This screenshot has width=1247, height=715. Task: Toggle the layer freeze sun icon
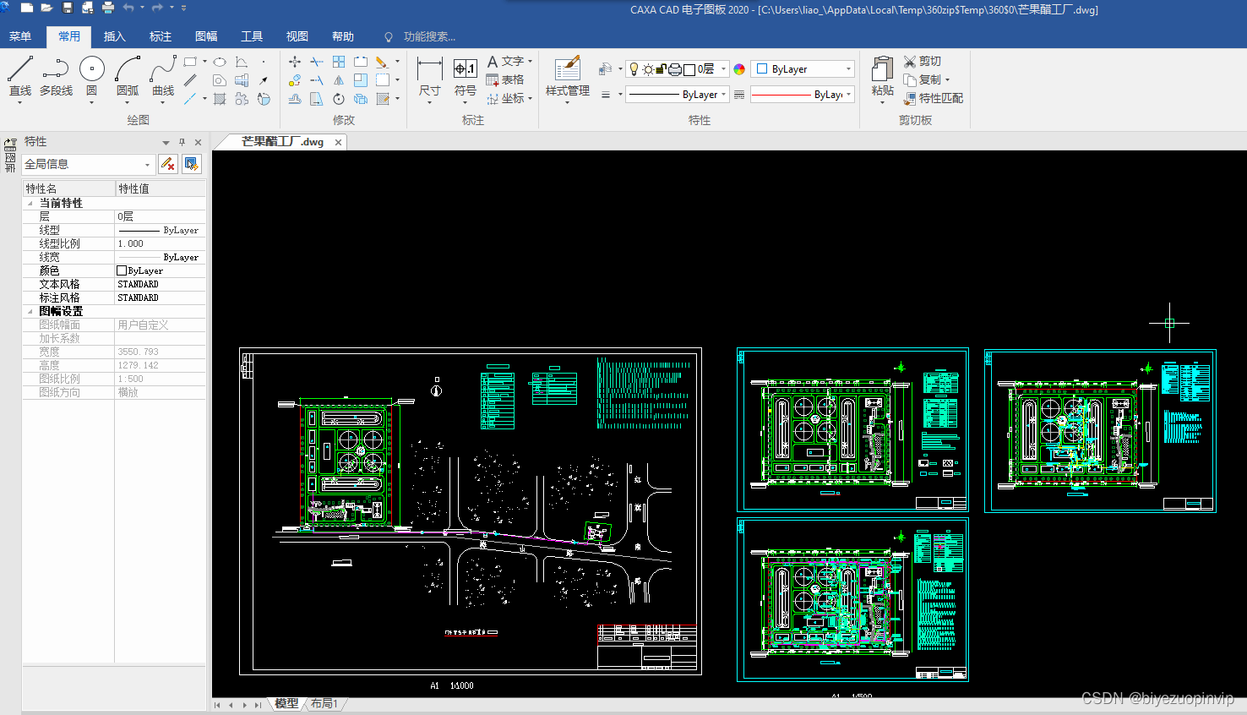point(648,69)
